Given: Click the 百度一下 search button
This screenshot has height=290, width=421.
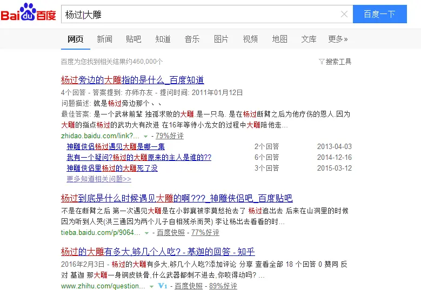Looking at the screenshot, I should pos(379,14).
